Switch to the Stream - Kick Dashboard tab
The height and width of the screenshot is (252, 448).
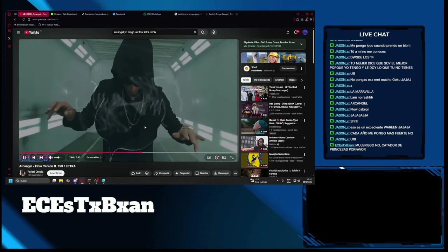click(x=64, y=14)
